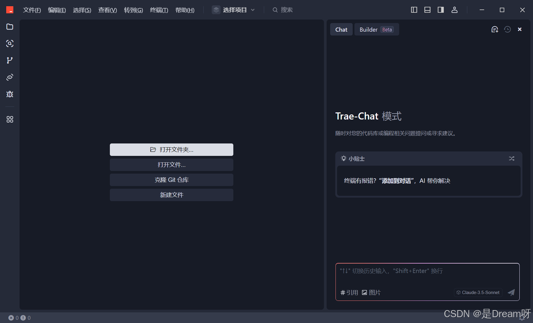533x323 pixels.
Task: Open the 选择(S) menu
Action: (82, 10)
